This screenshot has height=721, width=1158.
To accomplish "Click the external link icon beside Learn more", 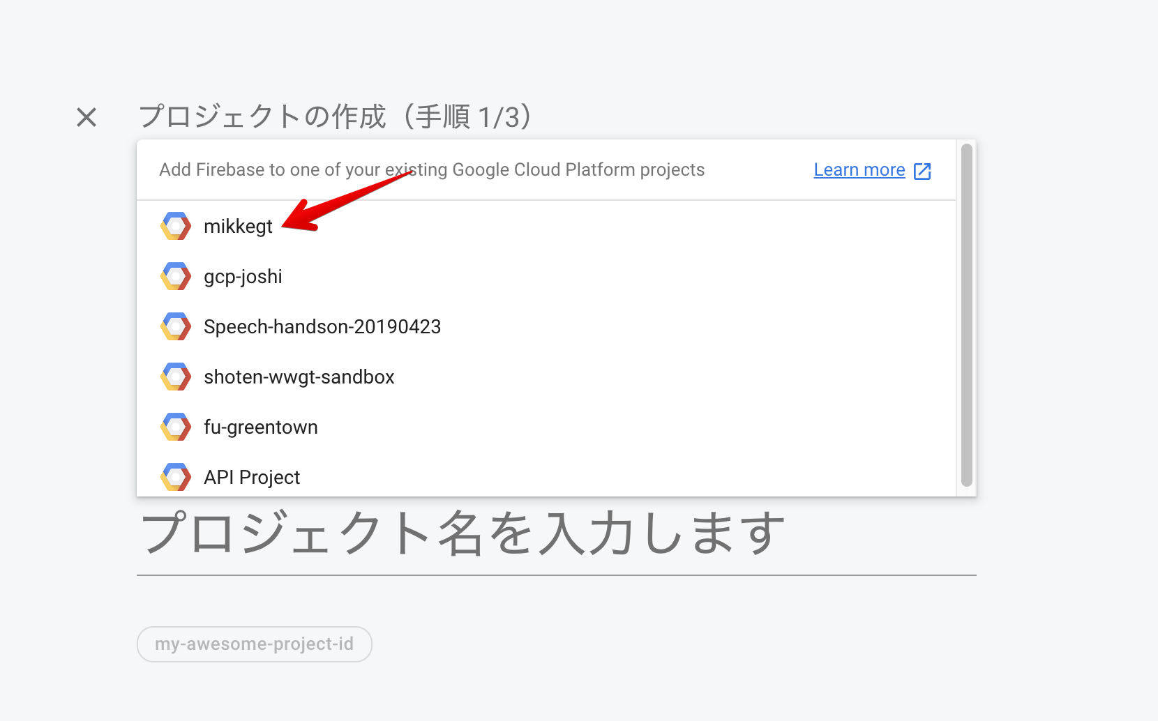I will point(922,171).
